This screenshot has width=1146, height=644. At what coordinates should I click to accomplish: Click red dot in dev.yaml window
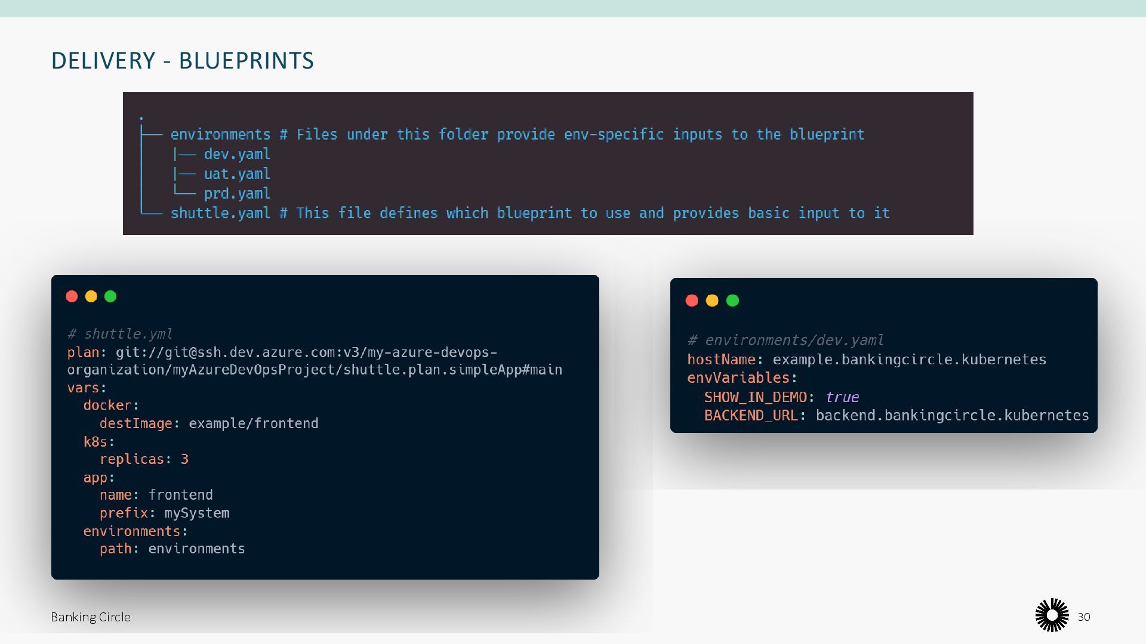pyautogui.click(x=692, y=301)
